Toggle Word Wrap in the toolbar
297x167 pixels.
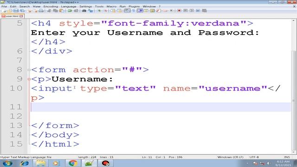[127, 11]
